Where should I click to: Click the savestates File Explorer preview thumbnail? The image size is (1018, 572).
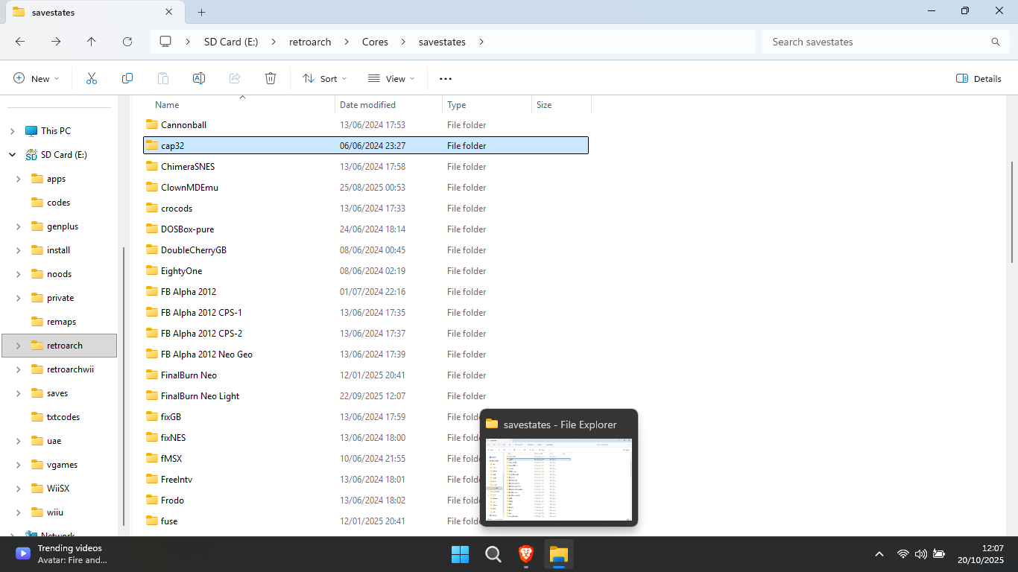[x=559, y=479]
